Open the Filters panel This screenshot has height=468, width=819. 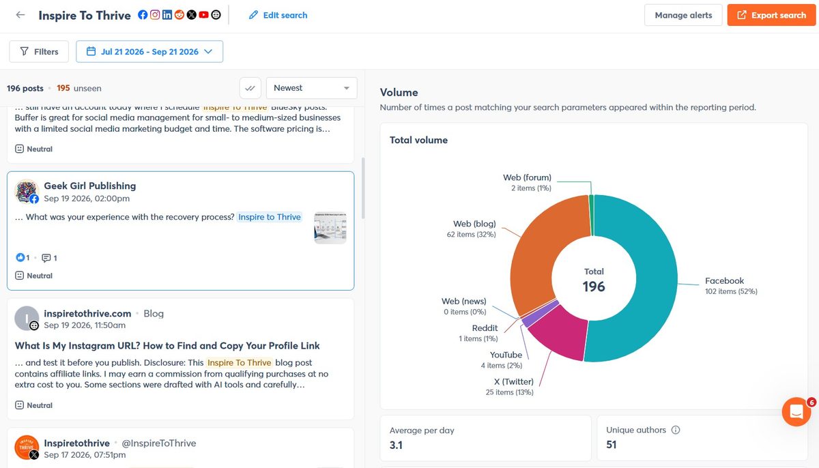[39, 51]
